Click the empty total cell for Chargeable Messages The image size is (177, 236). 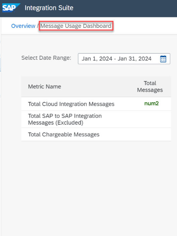(x=150, y=134)
